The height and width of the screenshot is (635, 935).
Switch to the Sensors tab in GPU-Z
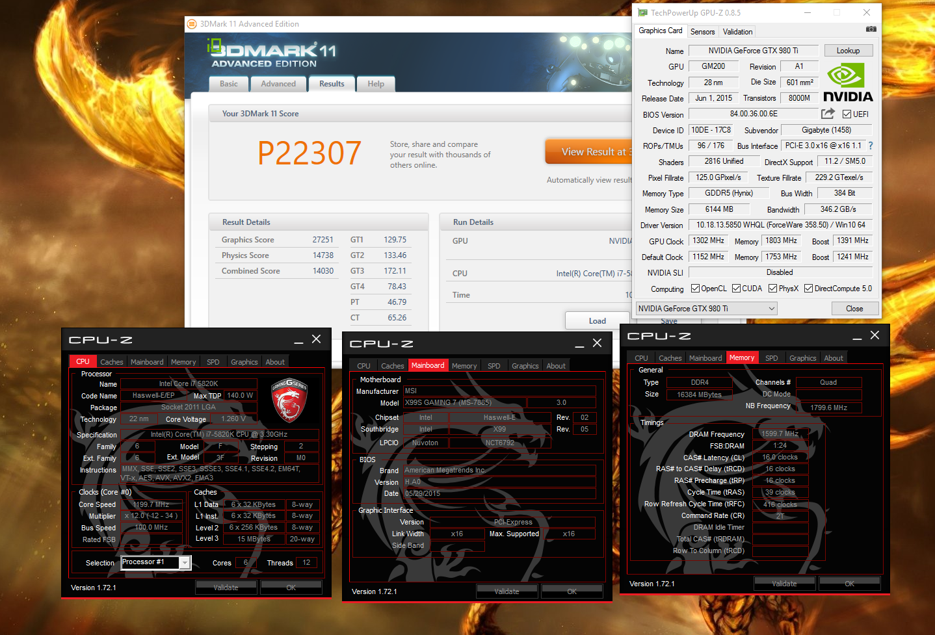tap(702, 31)
